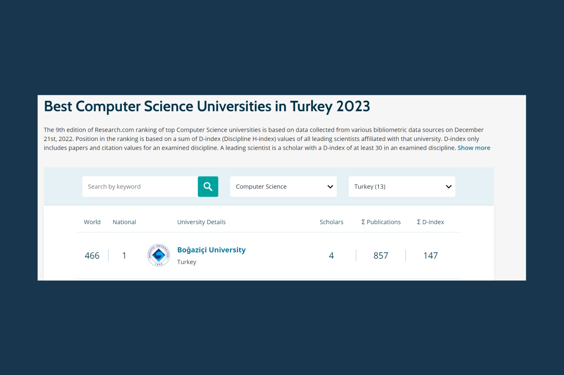Click the teal magnifier search button
Image resolution: width=564 pixels, height=375 pixels.
coord(208,187)
